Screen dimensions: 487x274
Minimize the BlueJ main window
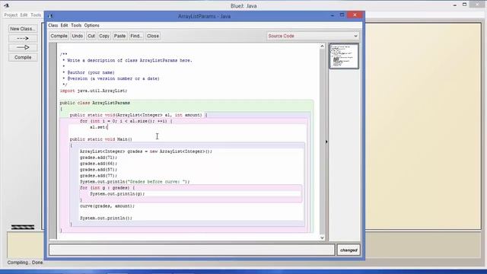point(455,5)
